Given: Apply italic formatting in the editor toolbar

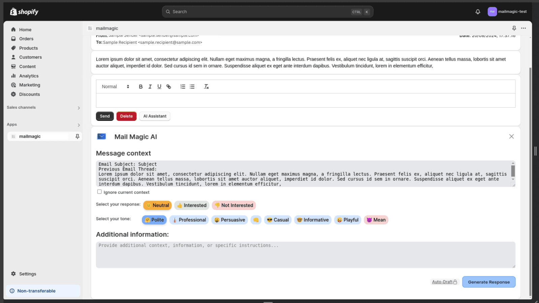Looking at the screenshot, I should 150,87.
